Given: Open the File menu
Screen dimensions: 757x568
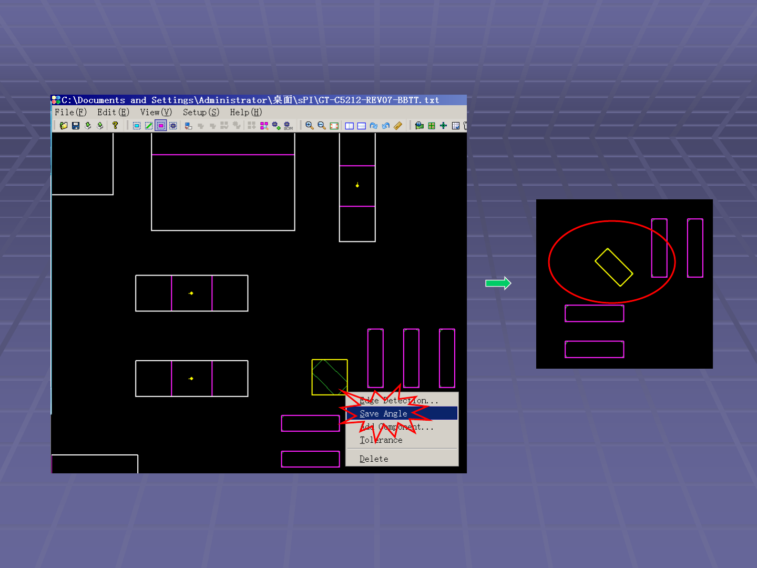Looking at the screenshot, I should coord(70,112).
